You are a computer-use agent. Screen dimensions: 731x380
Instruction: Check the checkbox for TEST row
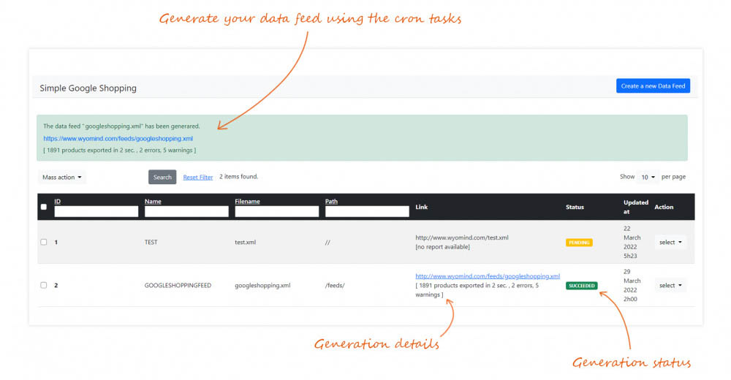click(x=44, y=242)
